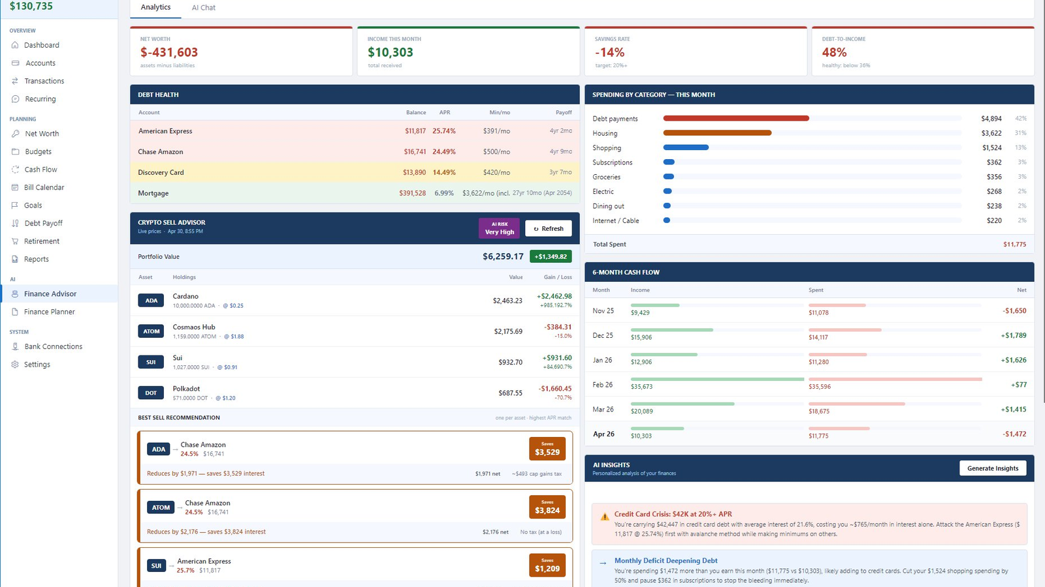Open Retirement icon in sidebar
The image size is (1045, 587).
15,241
